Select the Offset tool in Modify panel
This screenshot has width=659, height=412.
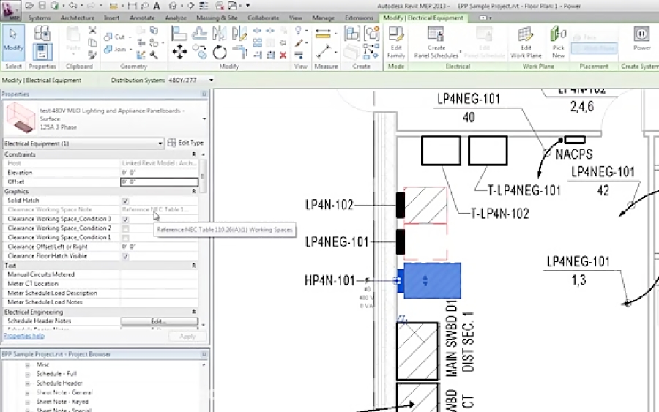pos(199,34)
